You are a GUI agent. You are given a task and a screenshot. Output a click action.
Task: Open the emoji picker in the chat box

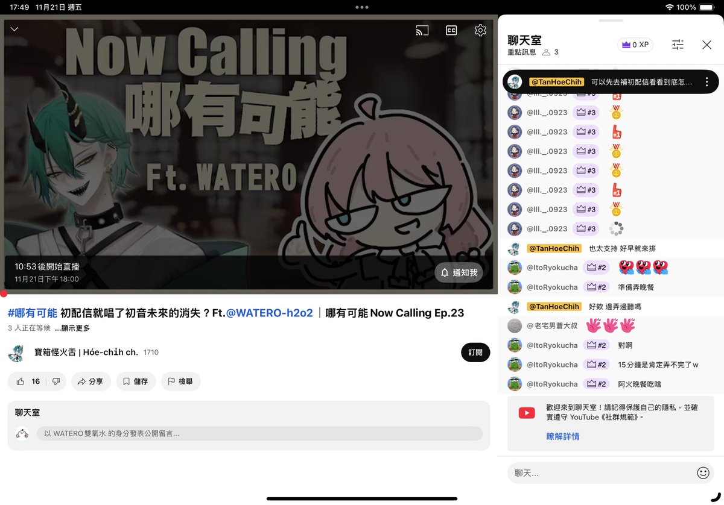click(x=703, y=473)
